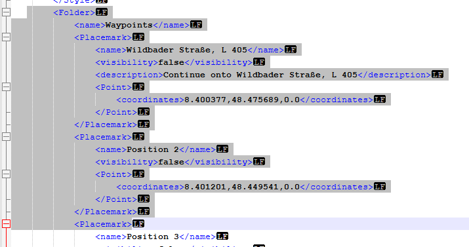The width and height of the screenshot is (469, 247).
Task: Place cursor in the Waypoints text
Action: point(129,25)
